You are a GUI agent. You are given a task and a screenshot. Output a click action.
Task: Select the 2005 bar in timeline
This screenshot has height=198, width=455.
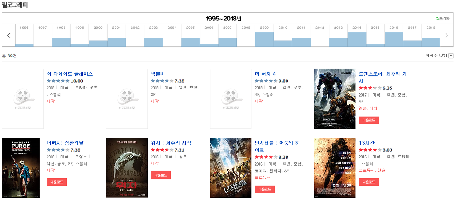tap(191, 42)
